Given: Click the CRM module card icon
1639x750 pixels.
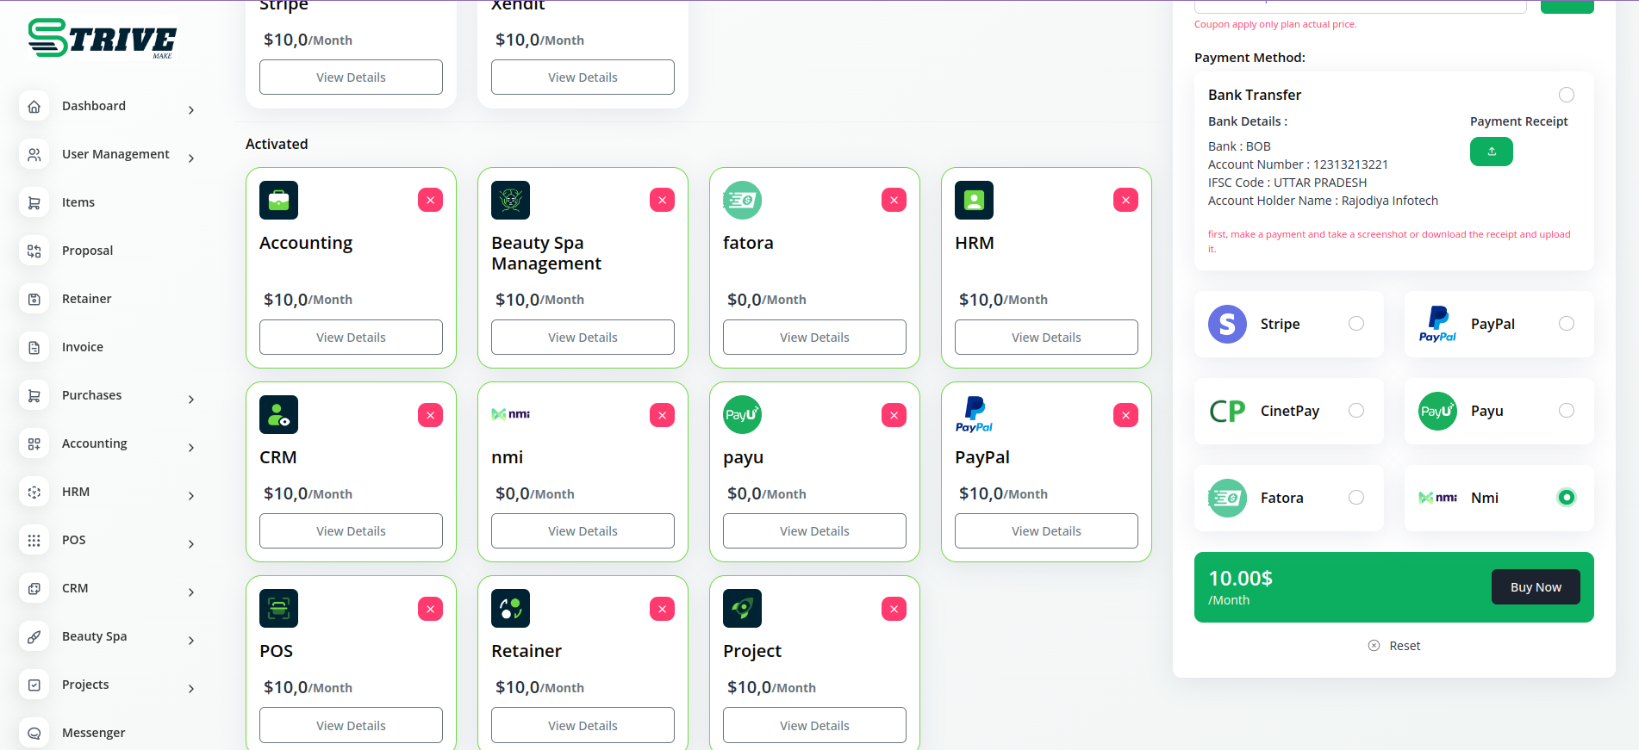Looking at the screenshot, I should click(278, 415).
